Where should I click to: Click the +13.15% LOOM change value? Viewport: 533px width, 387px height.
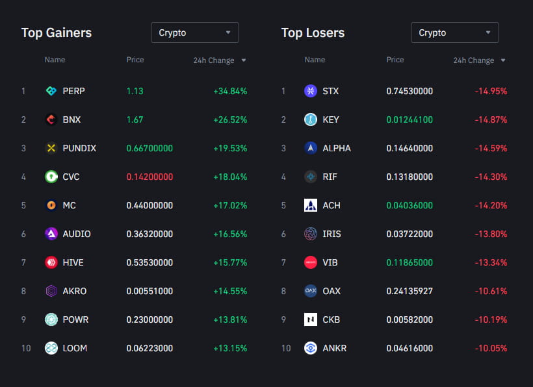[230, 348]
